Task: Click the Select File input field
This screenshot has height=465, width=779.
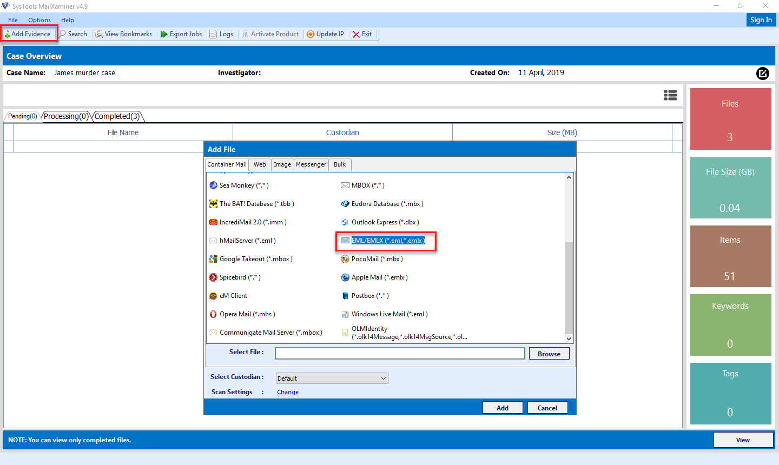Action: (x=400, y=354)
